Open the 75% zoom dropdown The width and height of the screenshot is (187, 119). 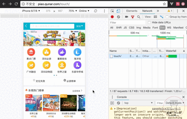[73, 11]
